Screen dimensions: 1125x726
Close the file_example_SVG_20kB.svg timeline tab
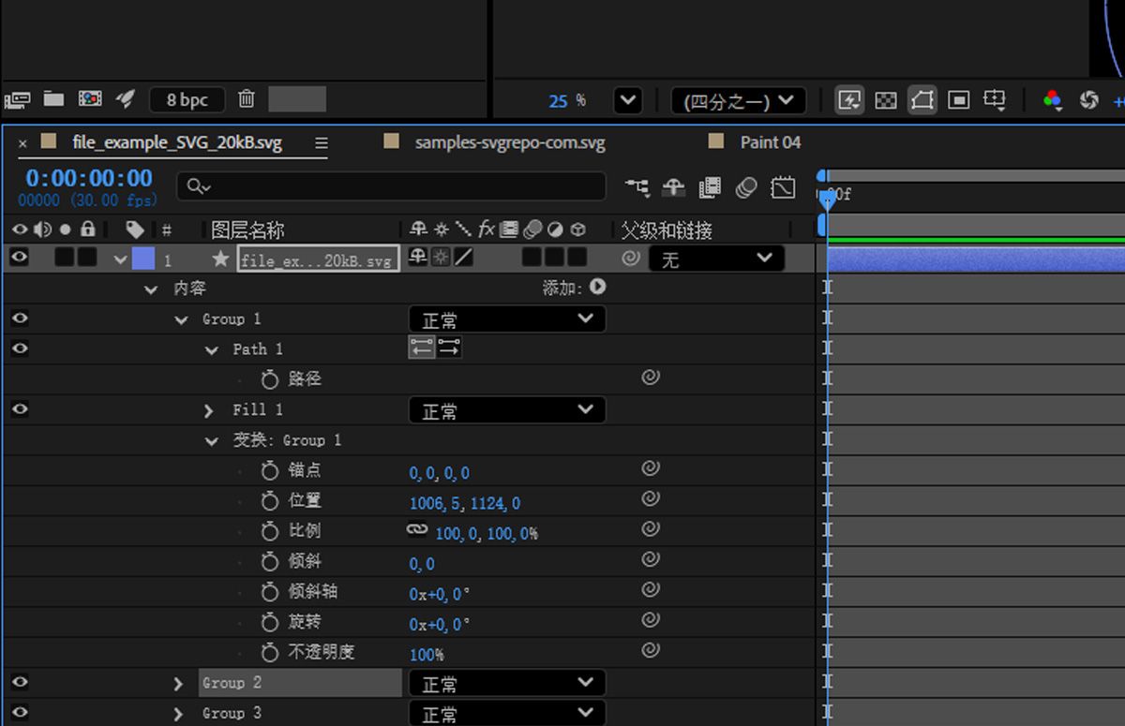[22, 143]
